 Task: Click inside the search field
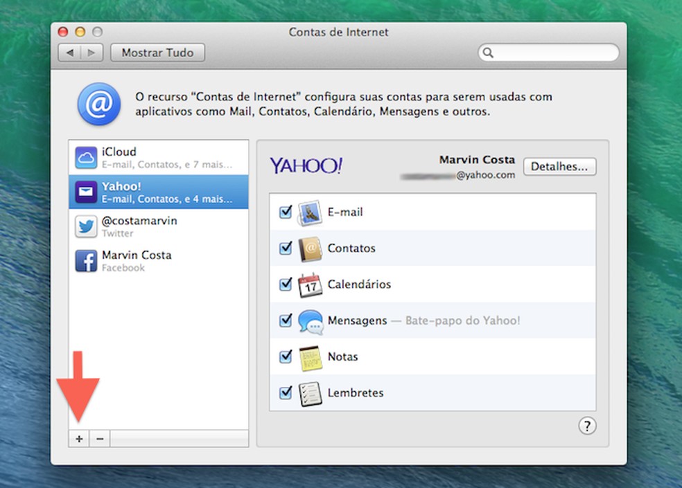[548, 52]
